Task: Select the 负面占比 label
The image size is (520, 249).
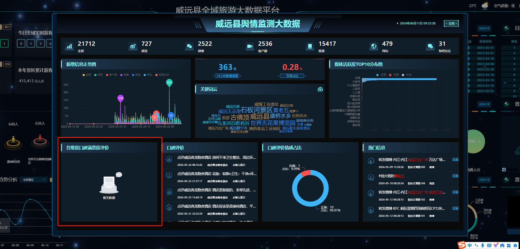Action: [292, 76]
